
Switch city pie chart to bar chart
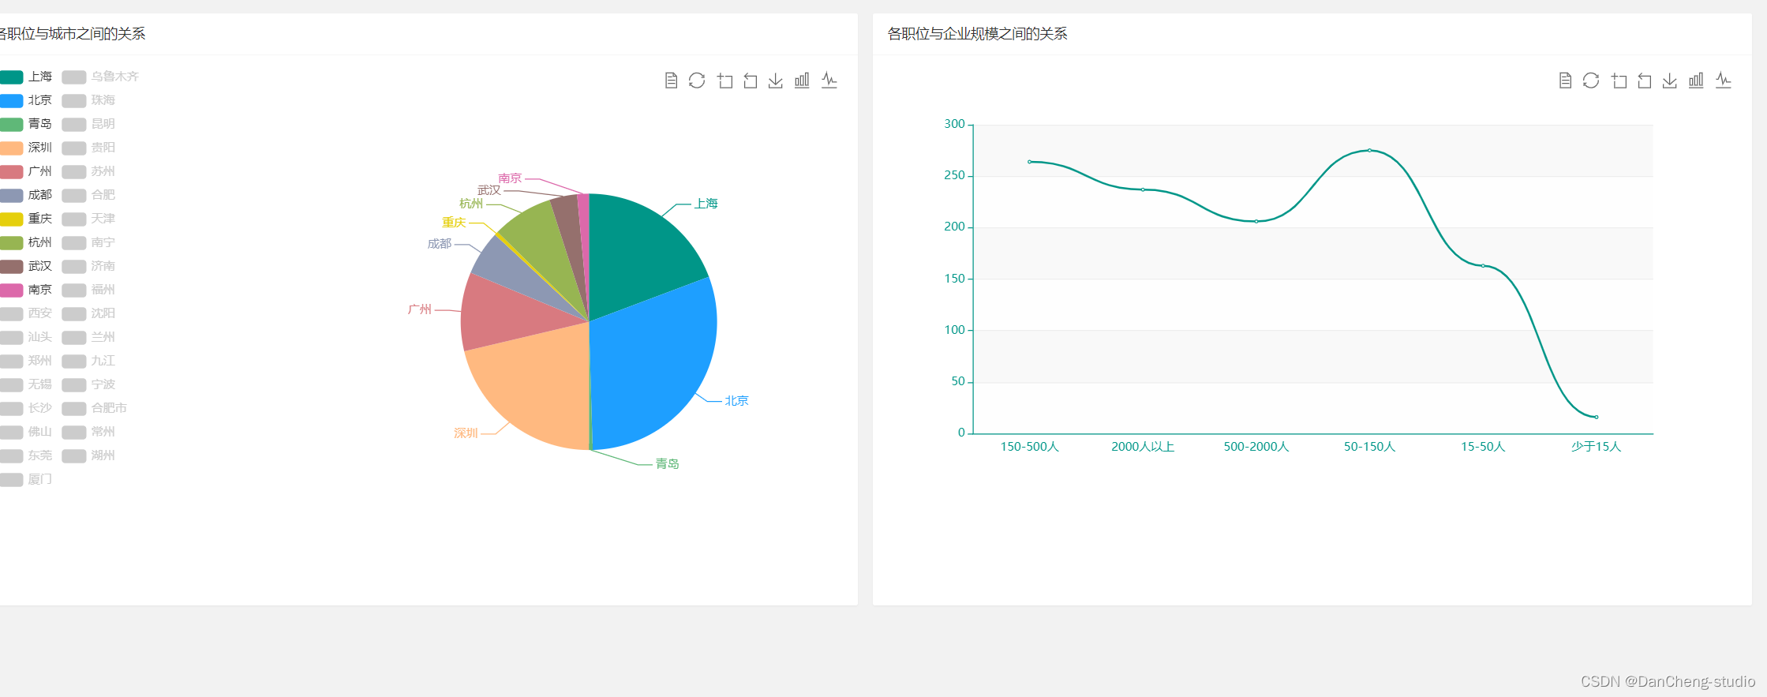tap(802, 81)
